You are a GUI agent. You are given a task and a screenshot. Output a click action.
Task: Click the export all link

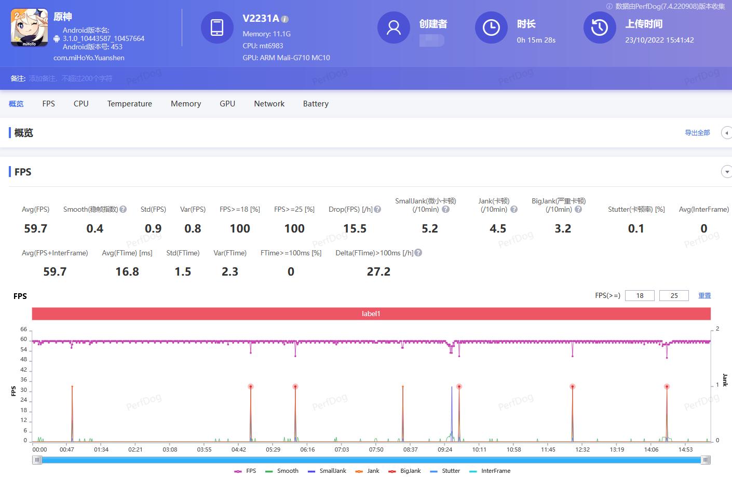697,133
